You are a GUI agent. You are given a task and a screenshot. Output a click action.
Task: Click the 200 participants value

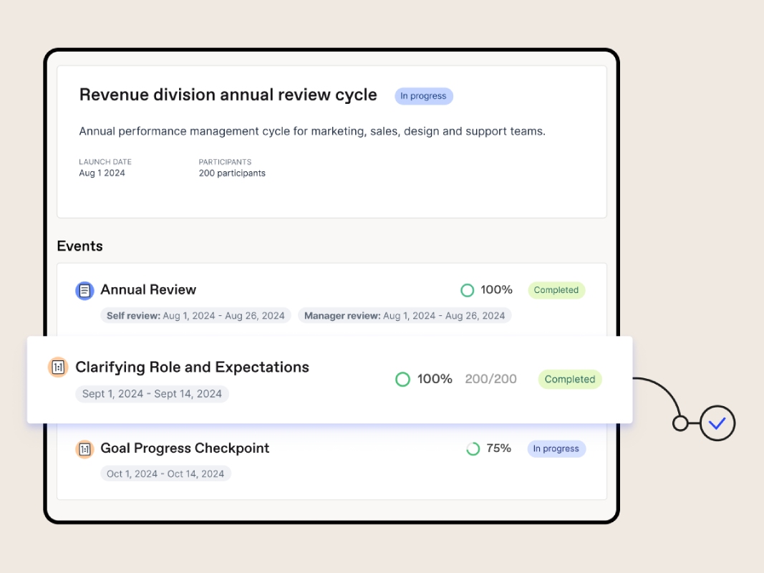pos(232,173)
